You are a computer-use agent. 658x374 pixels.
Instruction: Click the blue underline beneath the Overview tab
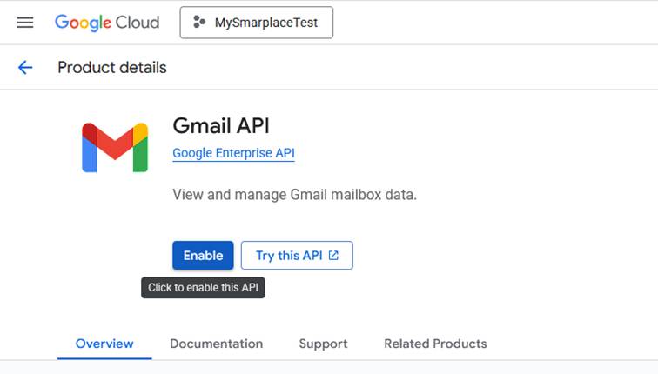[x=104, y=357]
